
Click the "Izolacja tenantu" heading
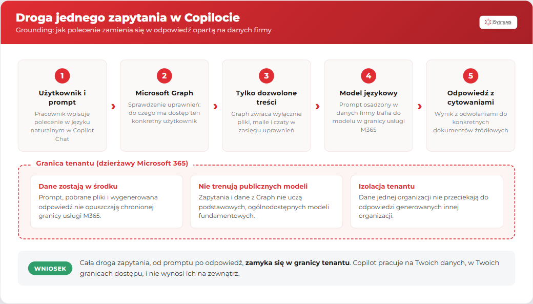click(x=386, y=186)
